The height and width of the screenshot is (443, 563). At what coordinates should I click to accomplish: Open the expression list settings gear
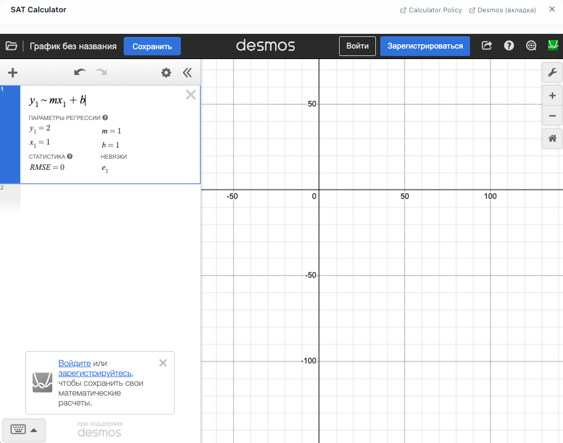166,72
